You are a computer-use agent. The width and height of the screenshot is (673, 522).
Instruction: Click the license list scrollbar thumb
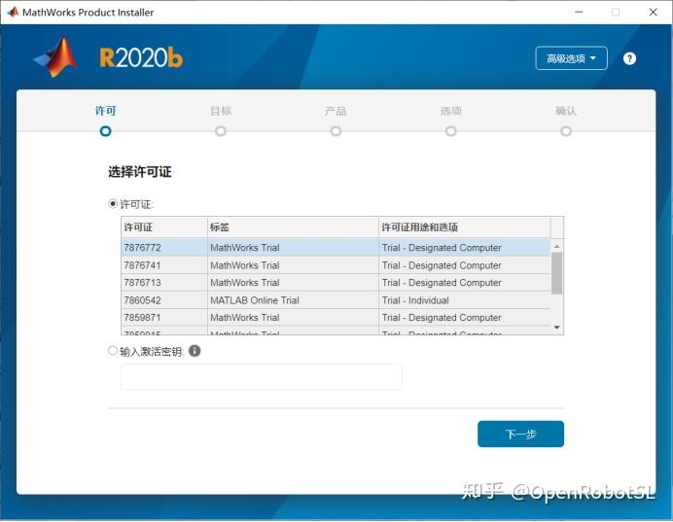tap(556, 273)
